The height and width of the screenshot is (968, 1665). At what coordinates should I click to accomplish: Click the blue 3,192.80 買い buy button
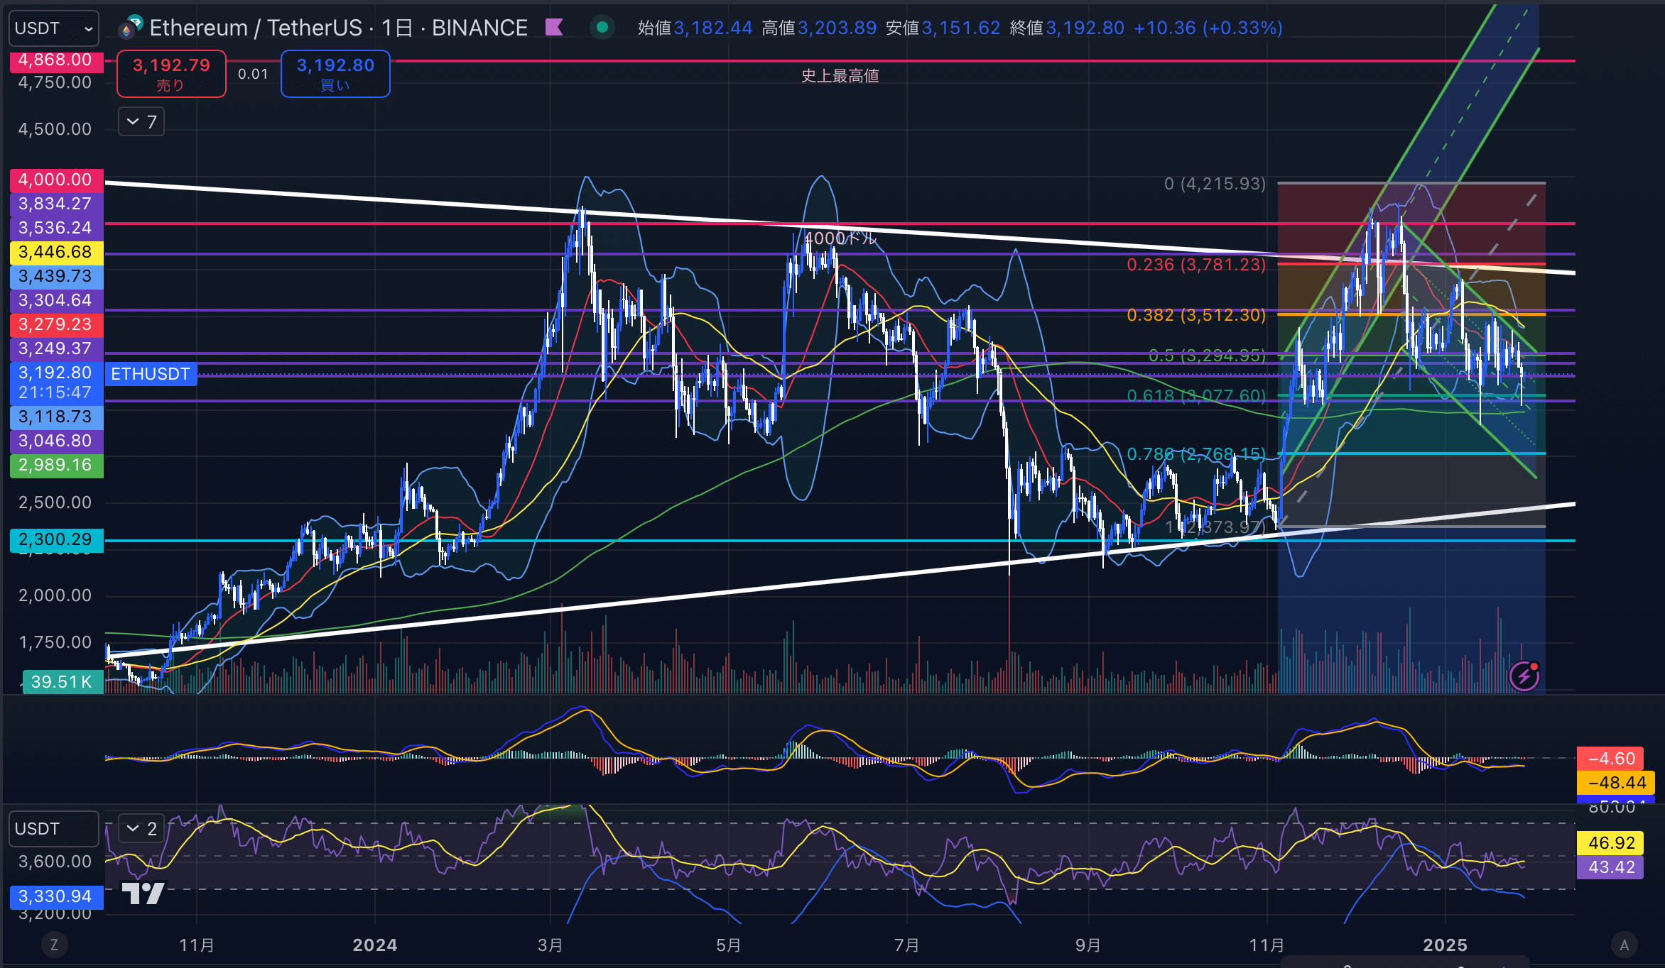tap(335, 74)
